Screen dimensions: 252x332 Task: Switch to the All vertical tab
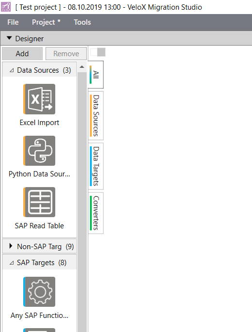(96, 75)
